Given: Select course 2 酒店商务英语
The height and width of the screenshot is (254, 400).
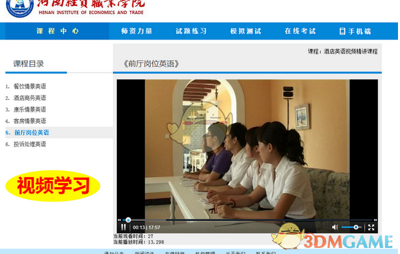Looking at the screenshot, I should [x=29, y=98].
